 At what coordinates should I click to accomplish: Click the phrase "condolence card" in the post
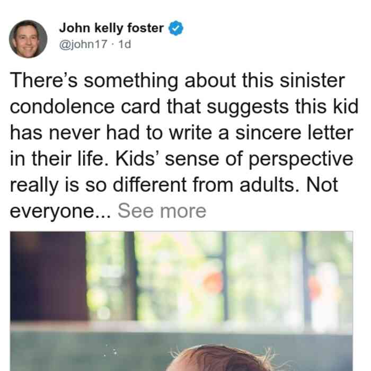tap(85, 107)
